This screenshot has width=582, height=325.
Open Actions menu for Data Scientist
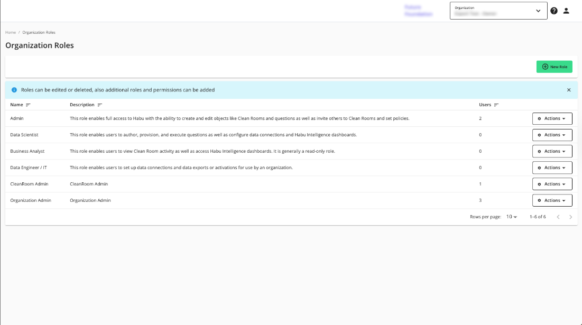pos(552,135)
